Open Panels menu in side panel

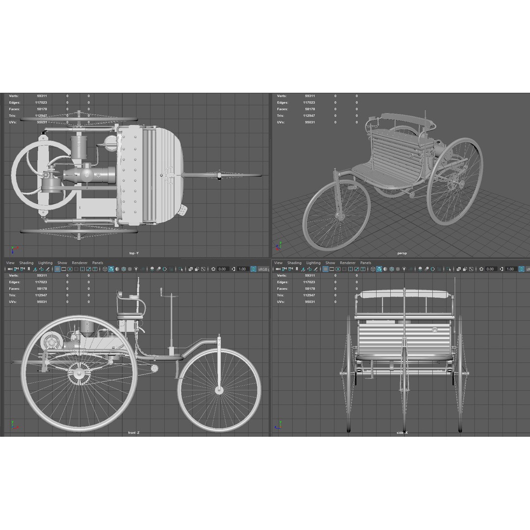pos(366,263)
